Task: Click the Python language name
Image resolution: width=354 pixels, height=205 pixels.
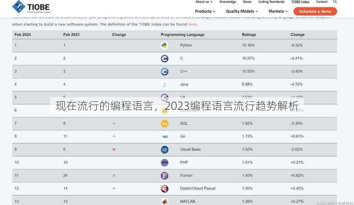Action: 186,45
